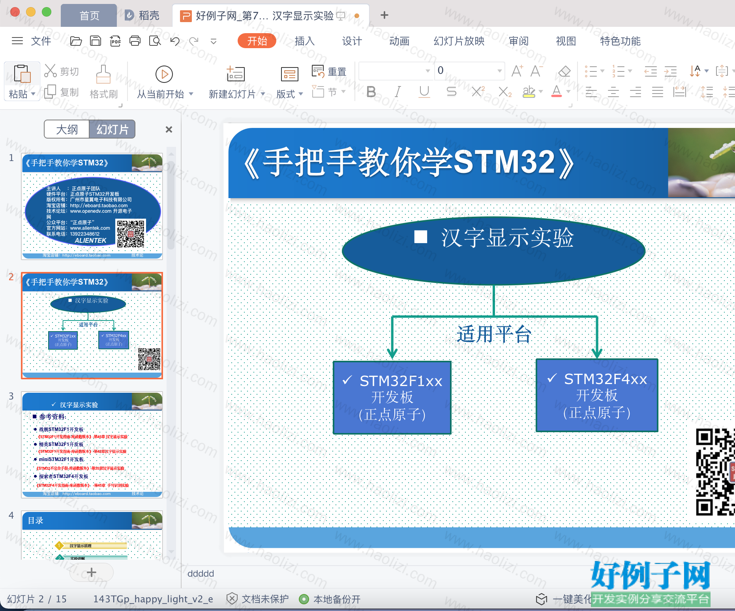Click the undo arrow icon
The width and height of the screenshot is (735, 611).
pos(174,41)
